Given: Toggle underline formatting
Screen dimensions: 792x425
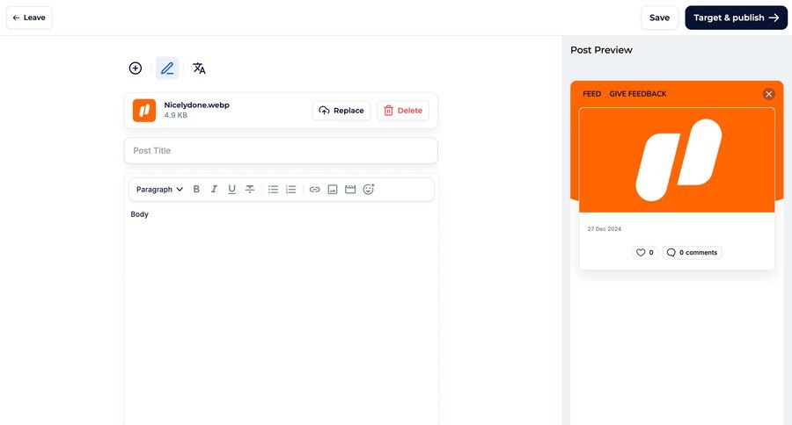Looking at the screenshot, I should click(231, 189).
